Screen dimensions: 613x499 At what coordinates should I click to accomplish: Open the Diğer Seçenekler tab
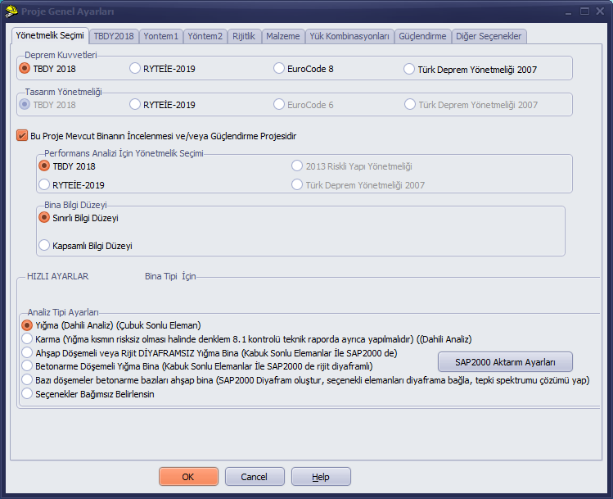pos(489,36)
